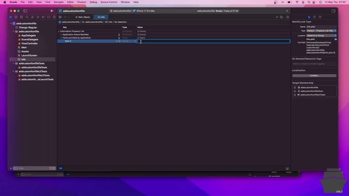Show the History inspector icon

[315, 17]
